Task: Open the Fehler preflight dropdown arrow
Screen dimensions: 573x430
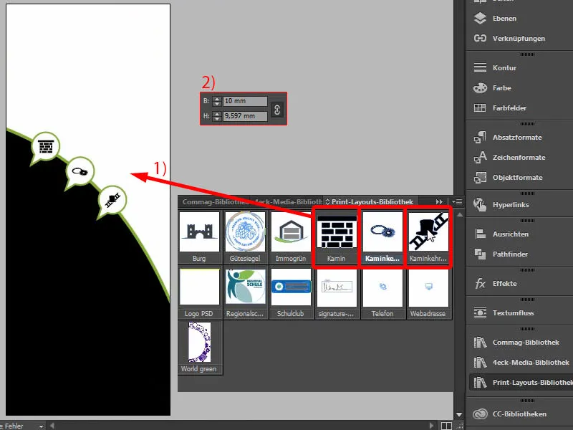Action: pos(41,426)
